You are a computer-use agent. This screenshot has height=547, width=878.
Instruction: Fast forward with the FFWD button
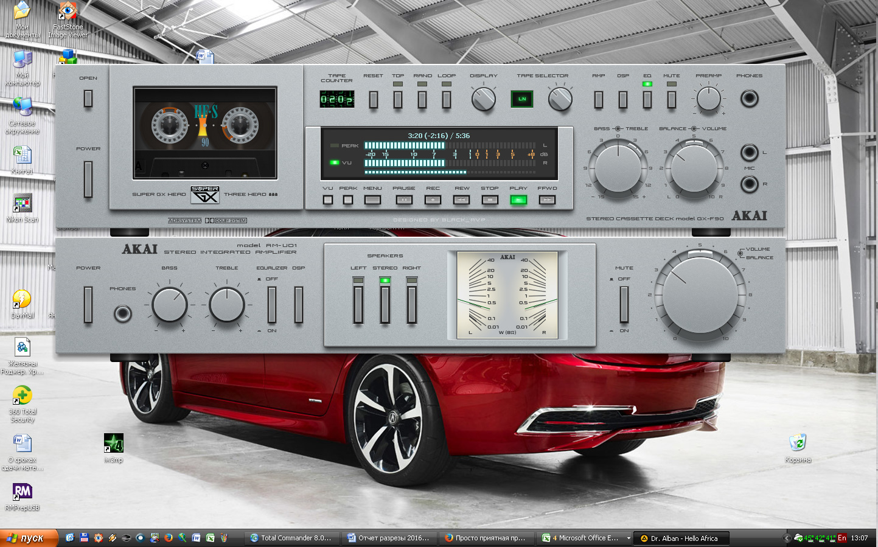click(547, 200)
